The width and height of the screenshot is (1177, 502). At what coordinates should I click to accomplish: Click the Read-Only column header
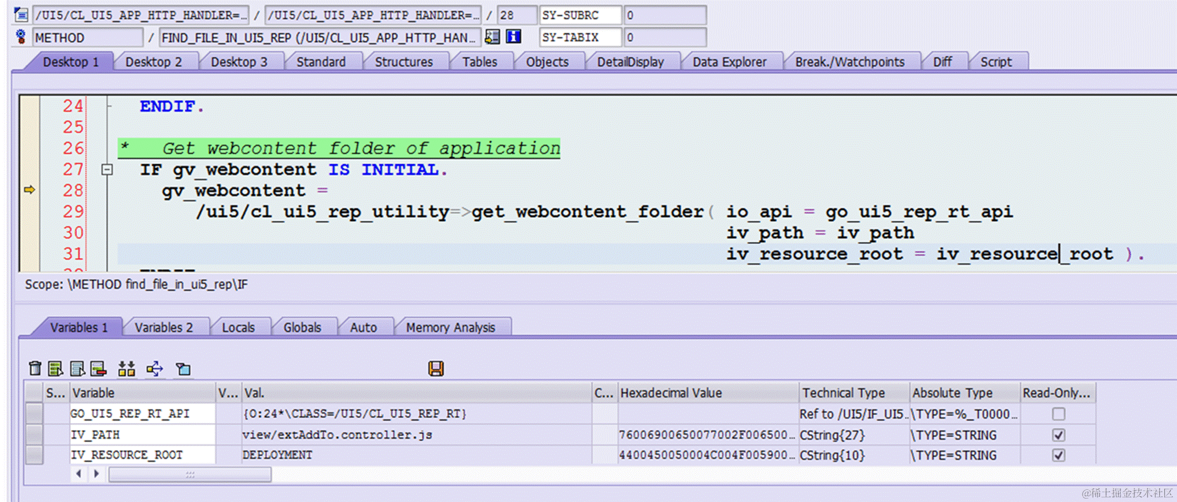tap(1058, 393)
